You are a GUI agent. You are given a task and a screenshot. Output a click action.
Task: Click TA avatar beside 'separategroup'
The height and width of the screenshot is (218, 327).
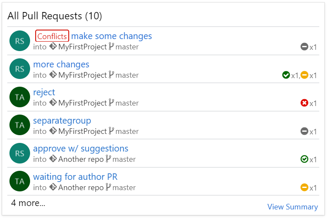(20, 125)
